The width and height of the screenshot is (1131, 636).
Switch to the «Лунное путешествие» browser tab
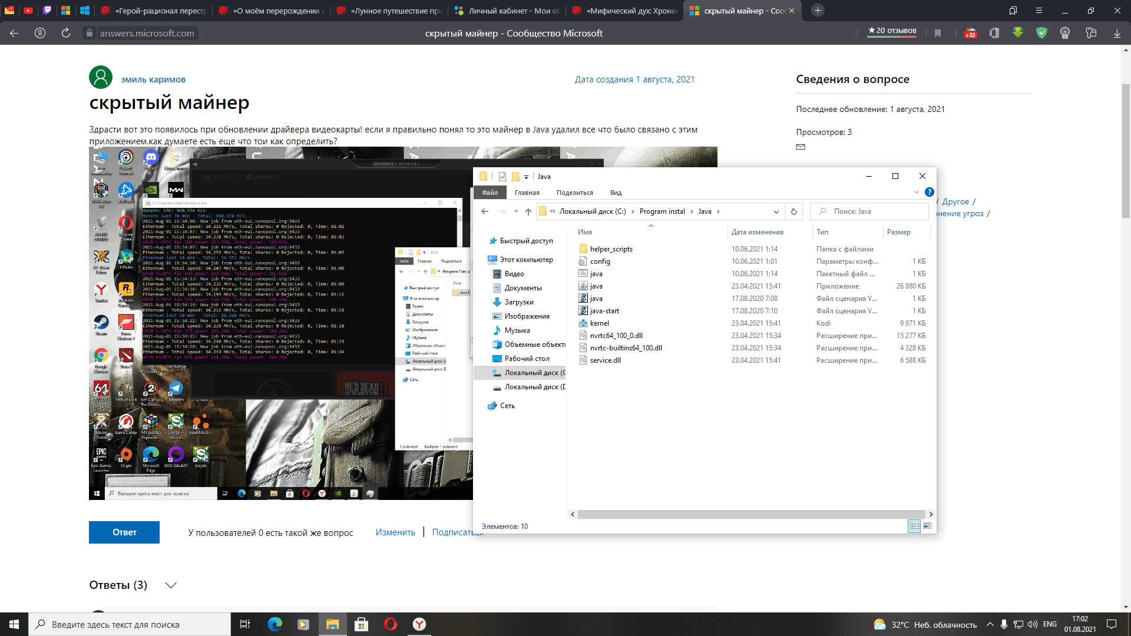tap(389, 11)
